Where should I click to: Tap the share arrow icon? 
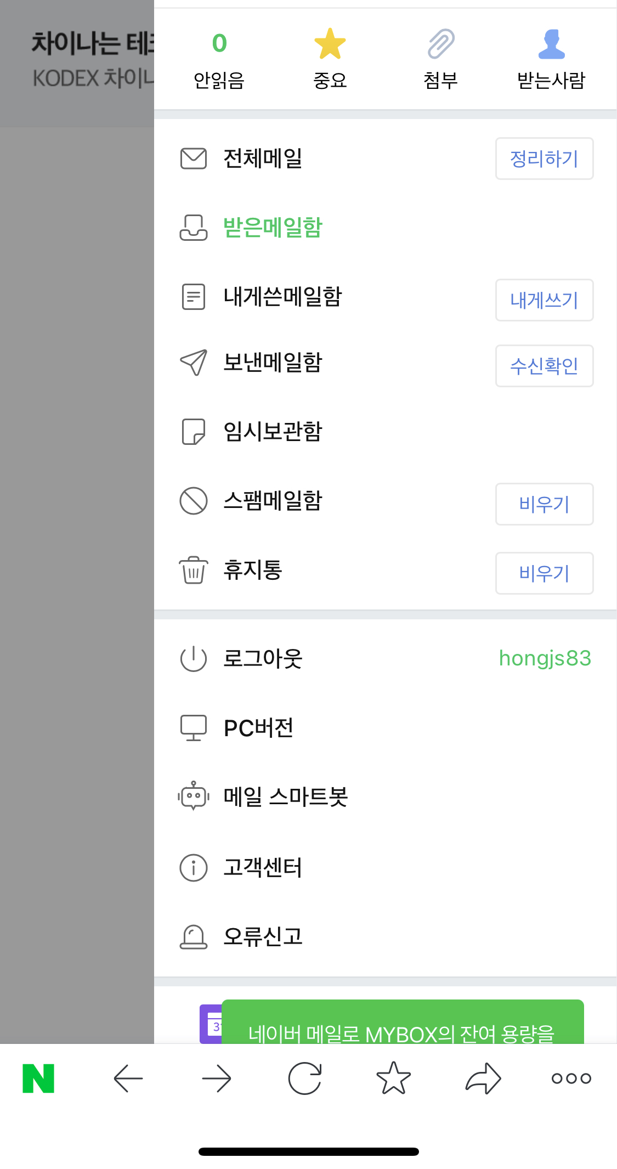[x=483, y=1078]
